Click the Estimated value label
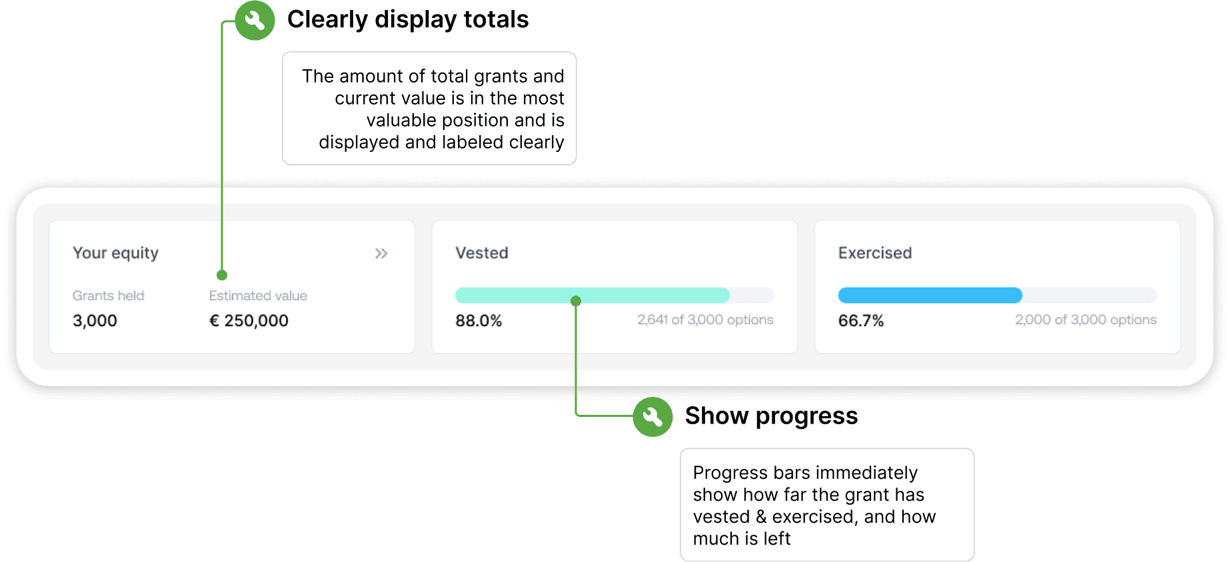Viewport: 1229px width, 562px height. click(258, 296)
